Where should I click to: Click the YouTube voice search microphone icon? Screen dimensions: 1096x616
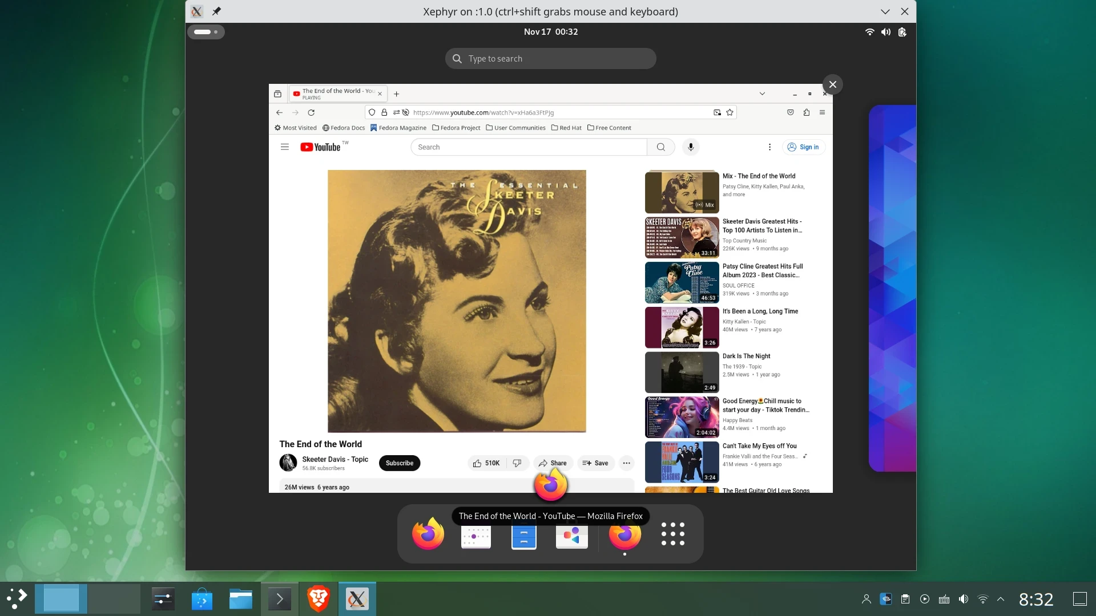691,147
